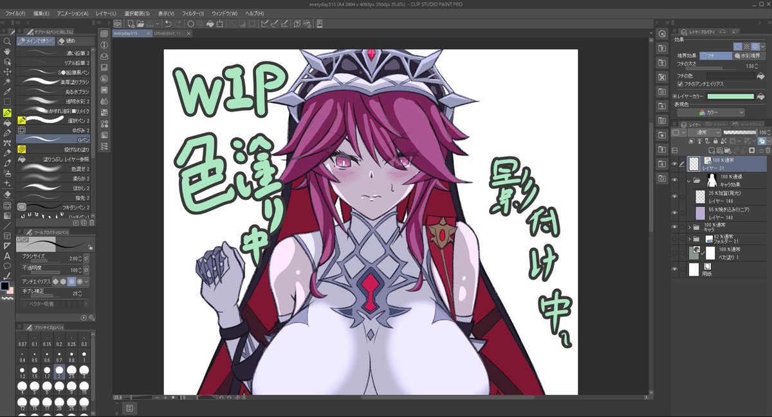Select フチ border effect option
The image size is (772, 417).
[x=716, y=56]
